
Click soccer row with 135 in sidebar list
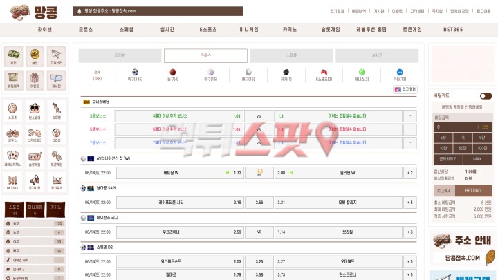35,223
